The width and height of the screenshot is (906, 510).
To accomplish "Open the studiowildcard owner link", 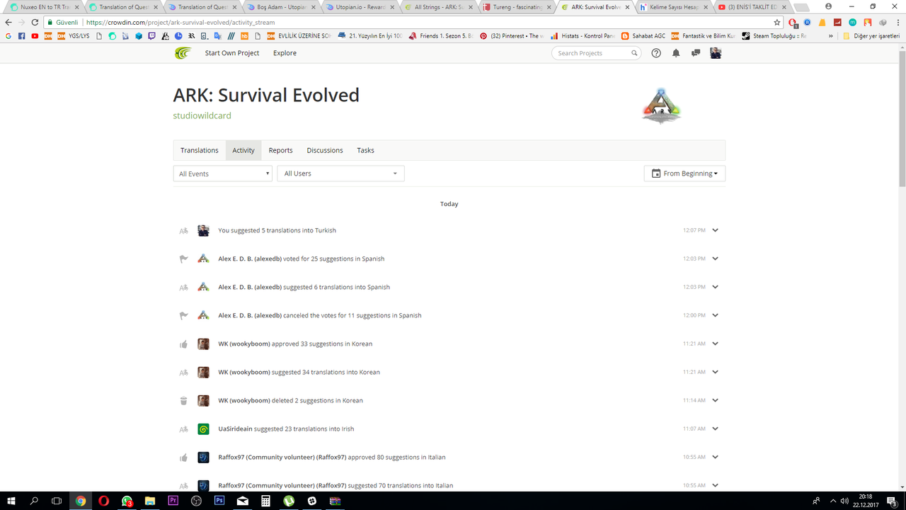I will [x=202, y=115].
